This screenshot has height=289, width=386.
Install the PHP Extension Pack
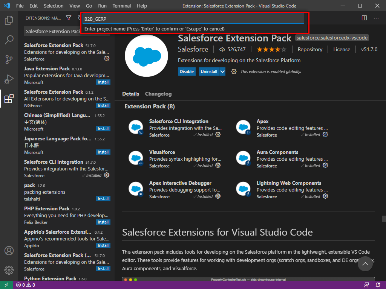[x=103, y=222]
